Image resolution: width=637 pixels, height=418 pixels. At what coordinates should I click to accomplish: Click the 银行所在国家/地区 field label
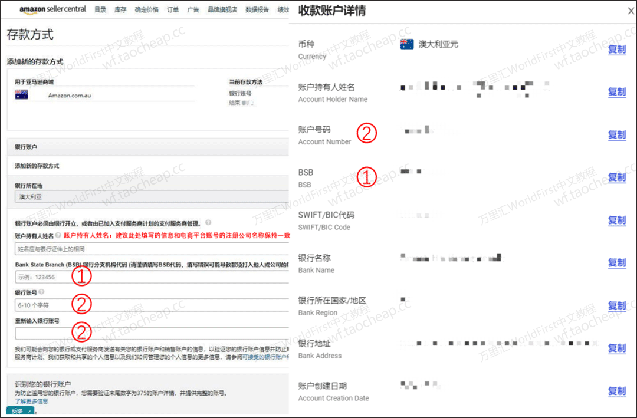[332, 300]
